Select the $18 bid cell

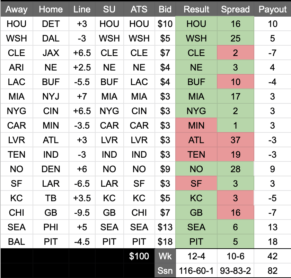pos(165,241)
